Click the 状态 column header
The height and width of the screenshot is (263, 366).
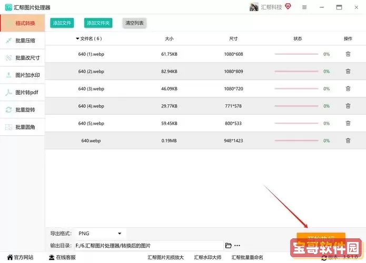tap(298, 39)
